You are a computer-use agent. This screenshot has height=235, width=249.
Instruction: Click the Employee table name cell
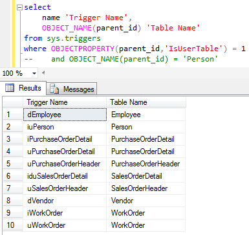[146, 115]
